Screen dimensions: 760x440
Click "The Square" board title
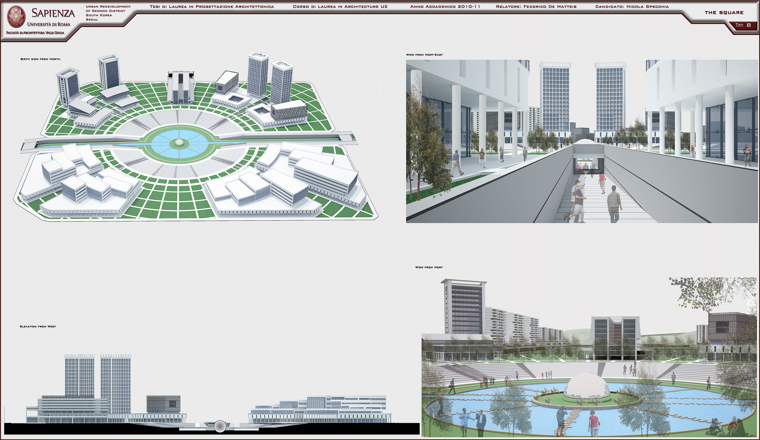(724, 12)
